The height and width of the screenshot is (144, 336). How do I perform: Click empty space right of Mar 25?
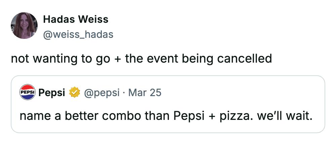point(235,92)
